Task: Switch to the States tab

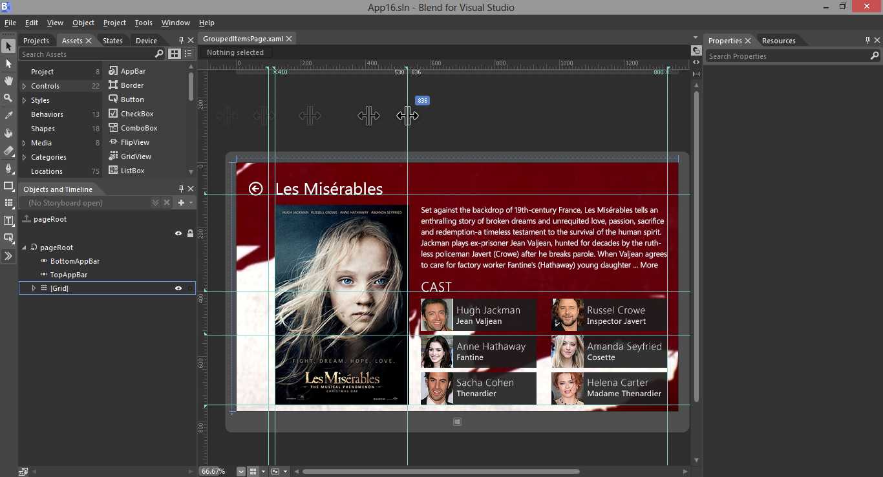Action: click(x=112, y=41)
